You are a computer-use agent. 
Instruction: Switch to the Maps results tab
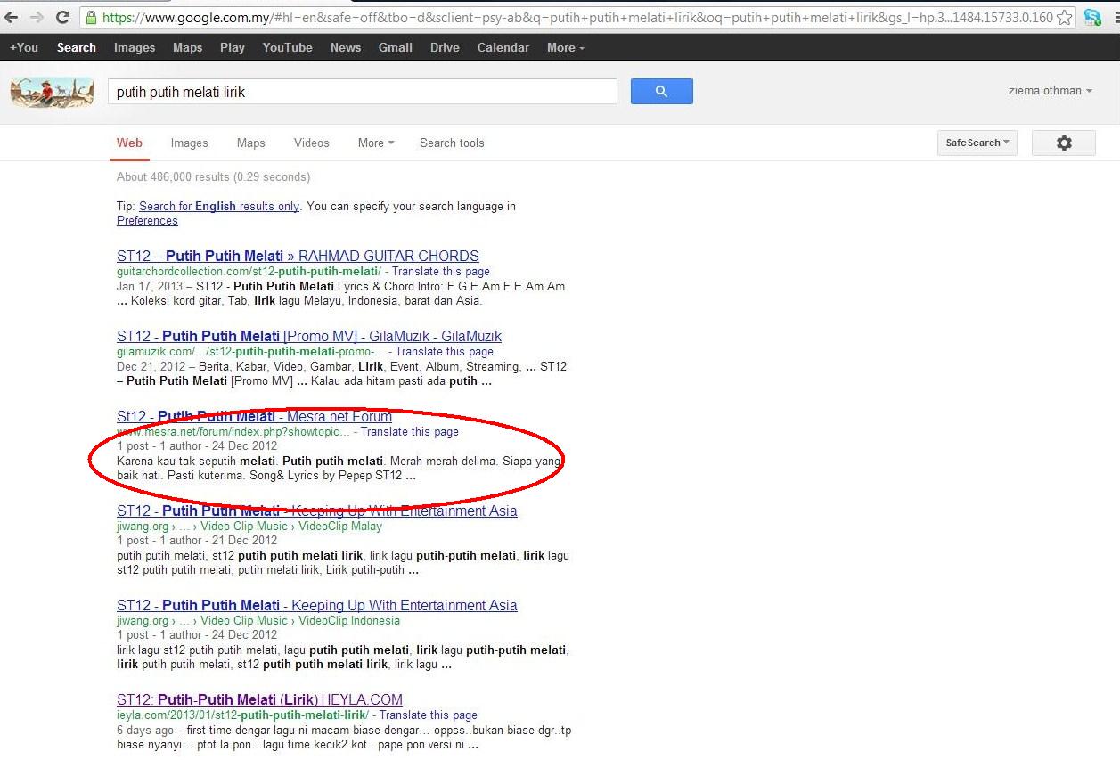click(251, 143)
